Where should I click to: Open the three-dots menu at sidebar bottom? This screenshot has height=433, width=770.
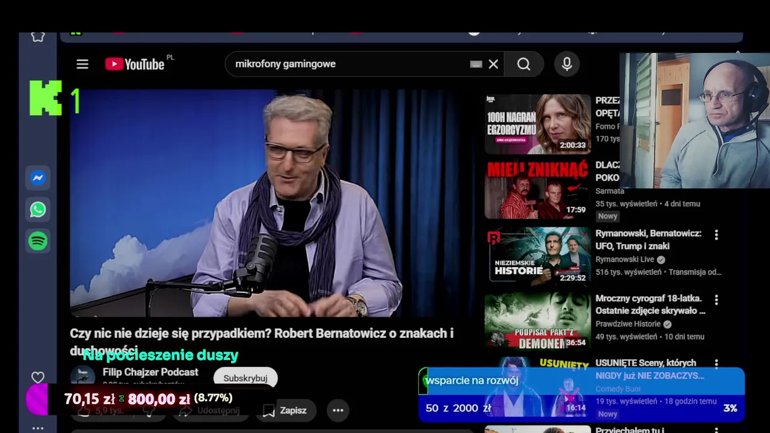(38, 428)
